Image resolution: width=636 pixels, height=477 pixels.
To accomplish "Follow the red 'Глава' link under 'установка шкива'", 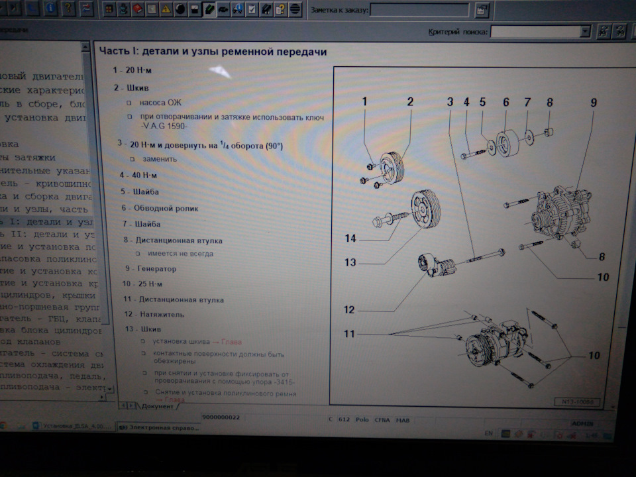I will pos(231,342).
